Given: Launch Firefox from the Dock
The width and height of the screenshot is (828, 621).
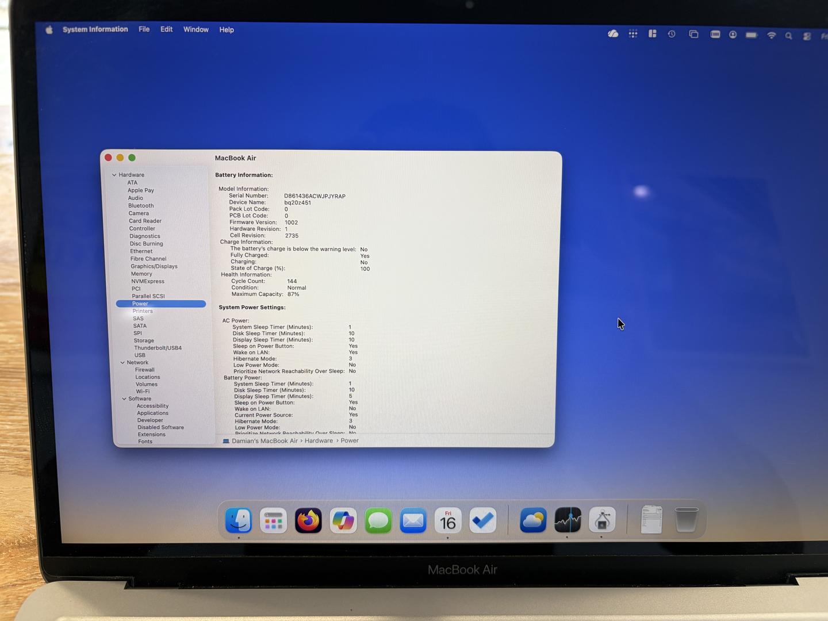Looking at the screenshot, I should (x=308, y=521).
